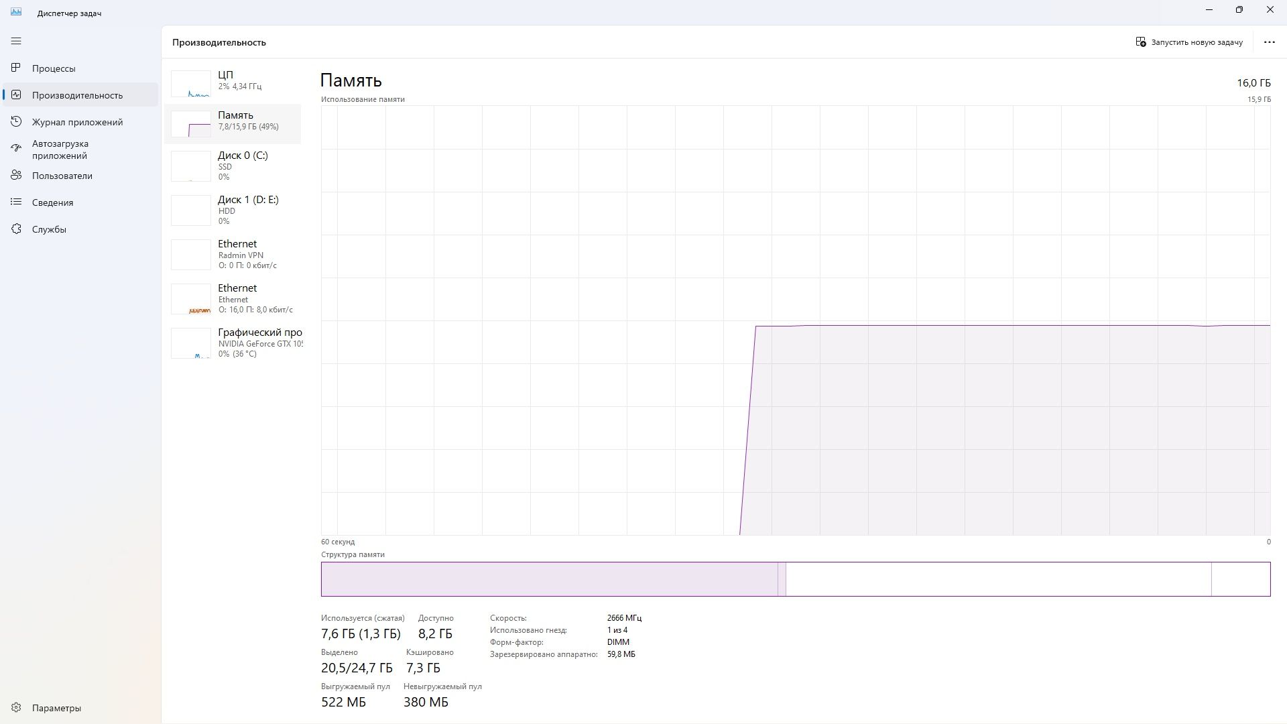Viewport: 1287px width, 724px height.
Task: Open the Пользователи page
Action: pyautogui.click(x=80, y=176)
